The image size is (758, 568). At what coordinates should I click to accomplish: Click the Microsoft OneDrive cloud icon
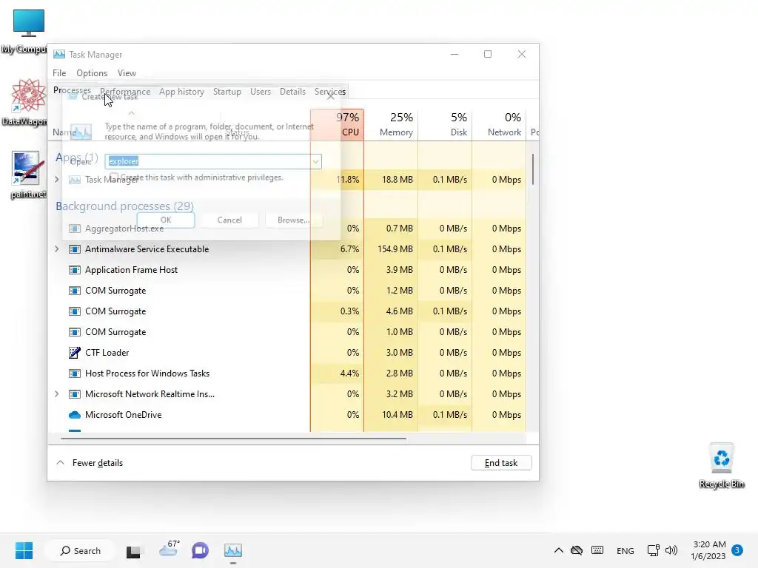pyautogui.click(x=75, y=415)
